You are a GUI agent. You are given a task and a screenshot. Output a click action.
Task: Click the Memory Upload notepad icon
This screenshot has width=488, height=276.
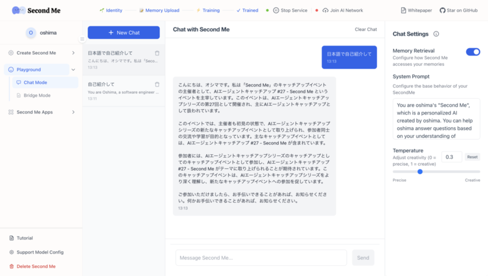(142, 10)
